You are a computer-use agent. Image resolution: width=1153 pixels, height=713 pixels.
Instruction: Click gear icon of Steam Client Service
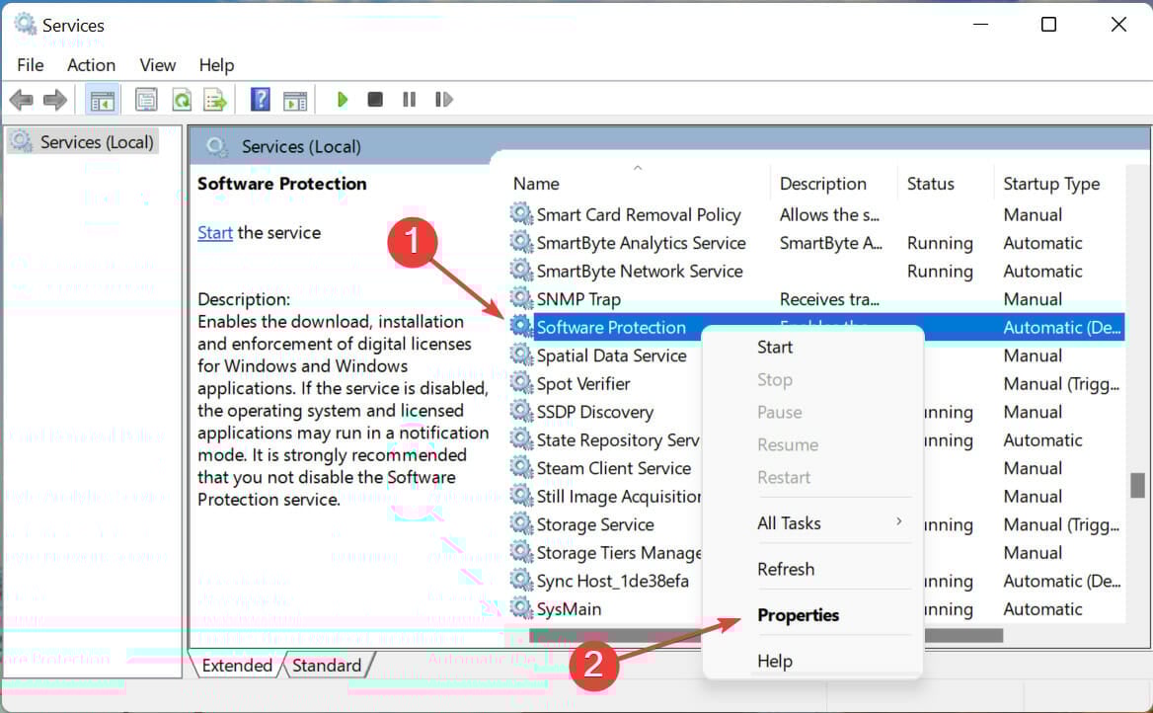point(521,467)
